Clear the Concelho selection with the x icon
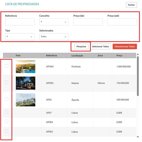 point(41,22)
